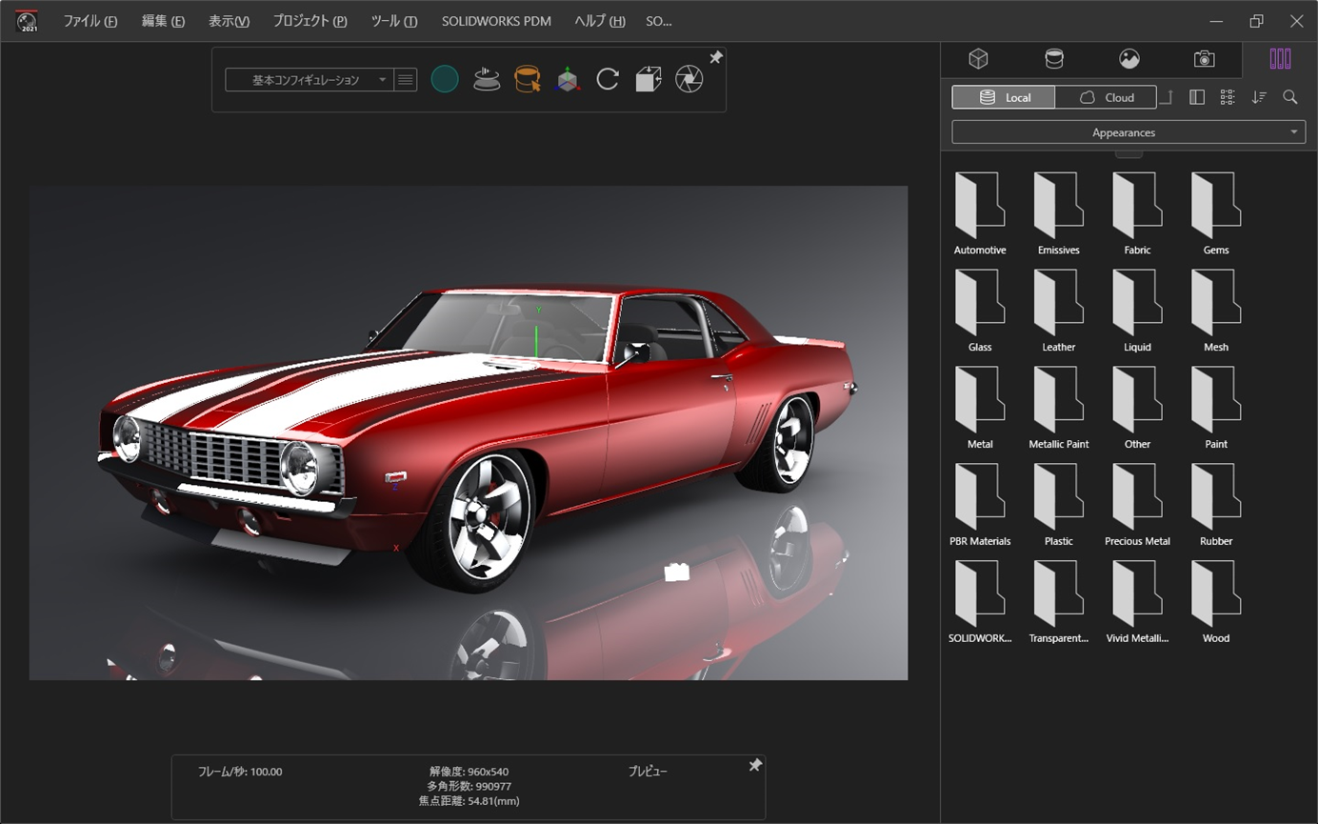The width and height of the screenshot is (1318, 824).
Task: Open the SOLIDWORK... folder
Action: (x=980, y=602)
